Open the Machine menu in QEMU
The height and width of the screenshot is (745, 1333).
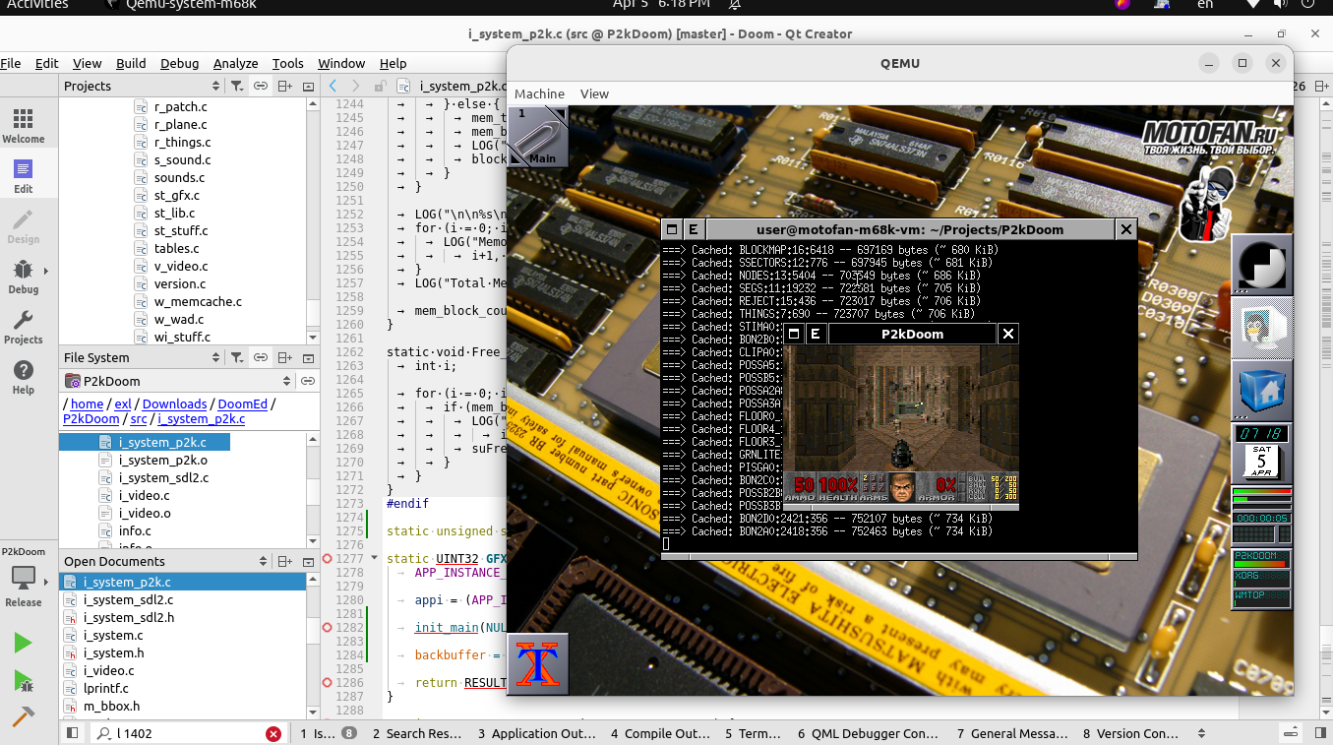click(540, 94)
